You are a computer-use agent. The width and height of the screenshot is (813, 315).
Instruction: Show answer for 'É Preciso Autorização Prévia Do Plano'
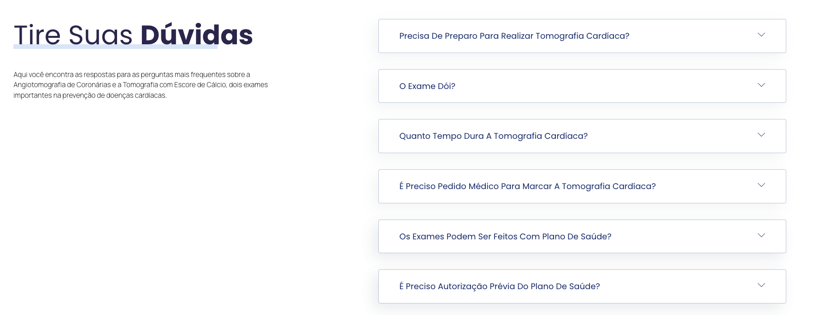pyautogui.click(x=499, y=286)
